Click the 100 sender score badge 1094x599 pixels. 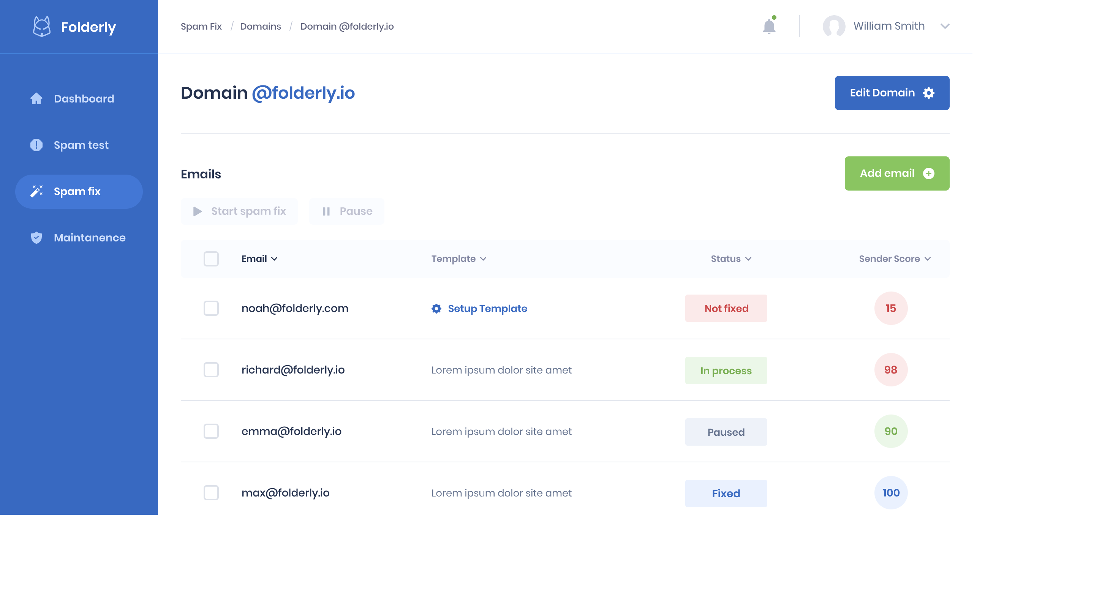[x=890, y=492]
